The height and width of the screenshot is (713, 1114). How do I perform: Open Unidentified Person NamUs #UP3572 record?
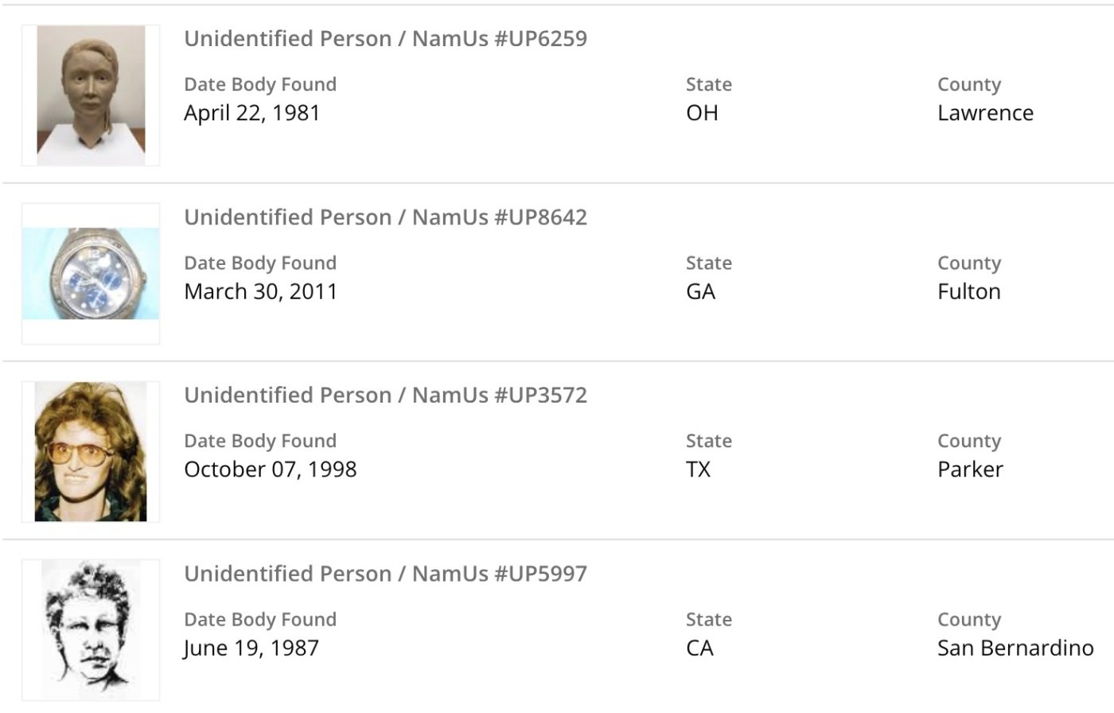[385, 395]
